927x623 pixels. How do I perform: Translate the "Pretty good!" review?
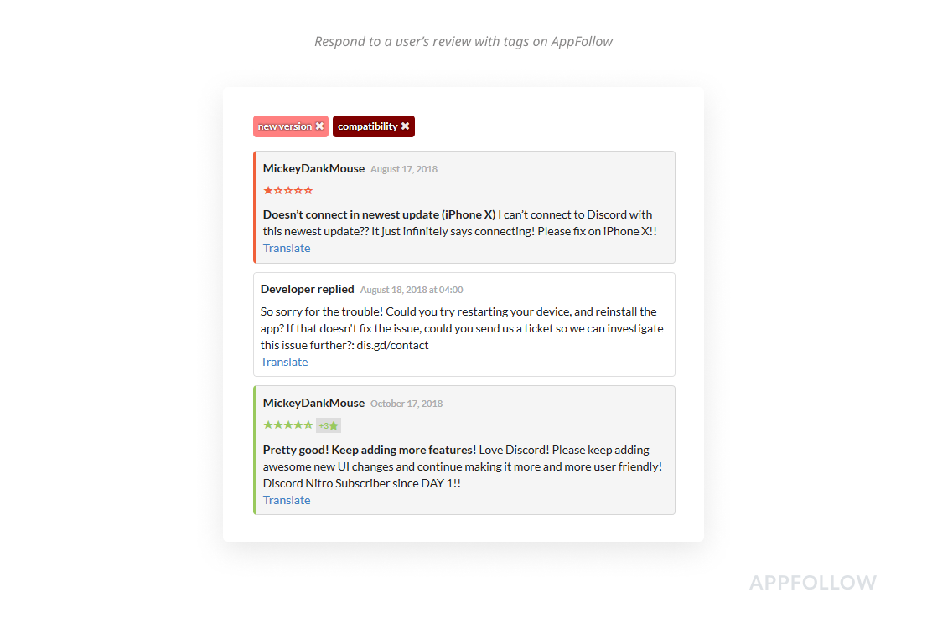(x=287, y=500)
